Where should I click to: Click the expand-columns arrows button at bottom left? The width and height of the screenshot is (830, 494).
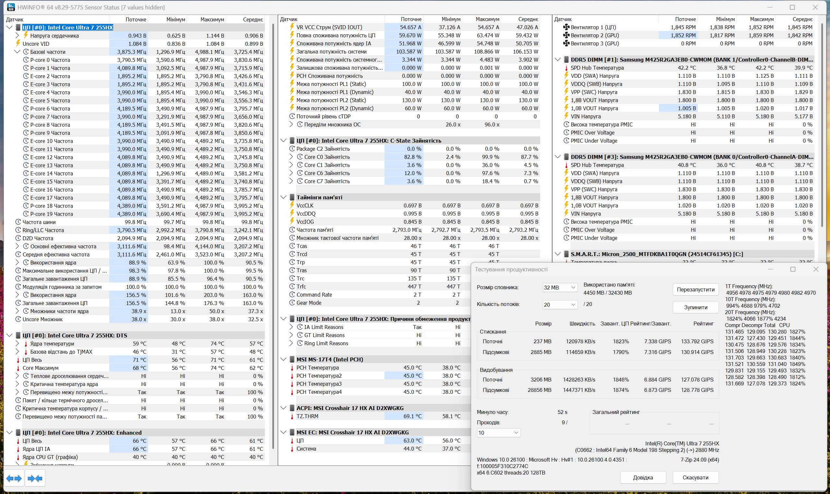pyautogui.click(x=14, y=478)
